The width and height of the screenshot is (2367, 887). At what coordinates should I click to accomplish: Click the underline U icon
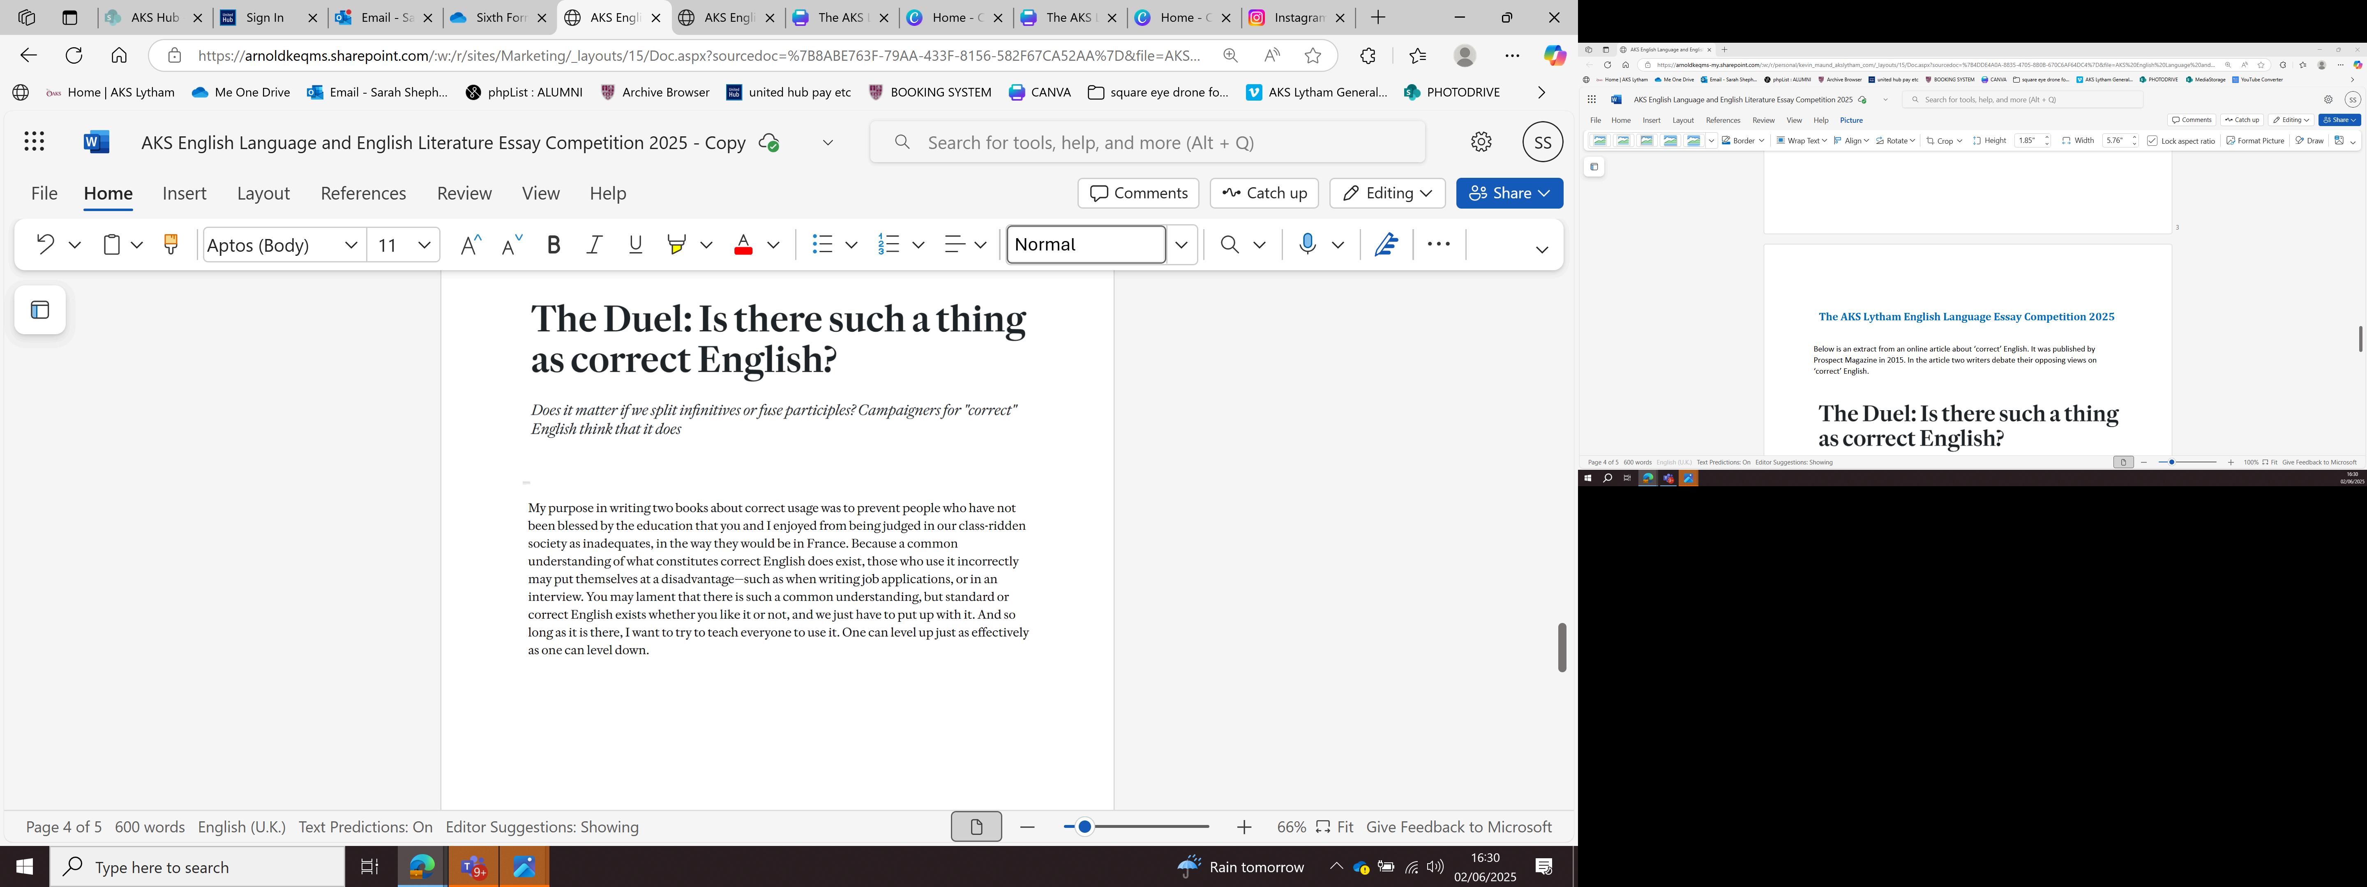click(x=635, y=244)
